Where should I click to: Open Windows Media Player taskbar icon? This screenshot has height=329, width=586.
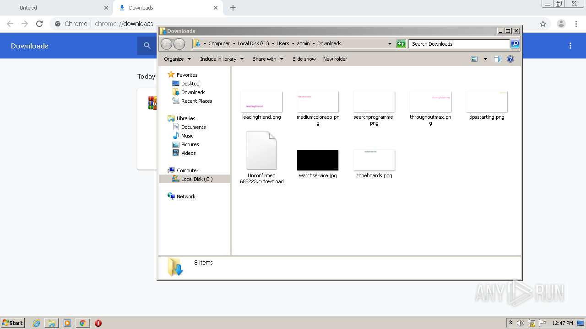pyautogui.click(x=67, y=323)
